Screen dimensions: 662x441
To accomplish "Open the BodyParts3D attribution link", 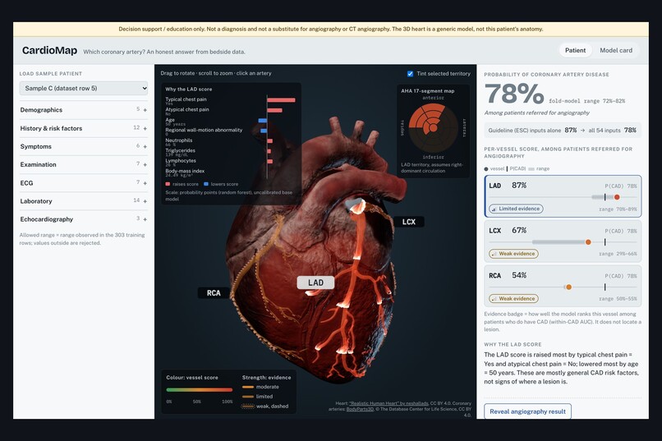I will pos(360,409).
